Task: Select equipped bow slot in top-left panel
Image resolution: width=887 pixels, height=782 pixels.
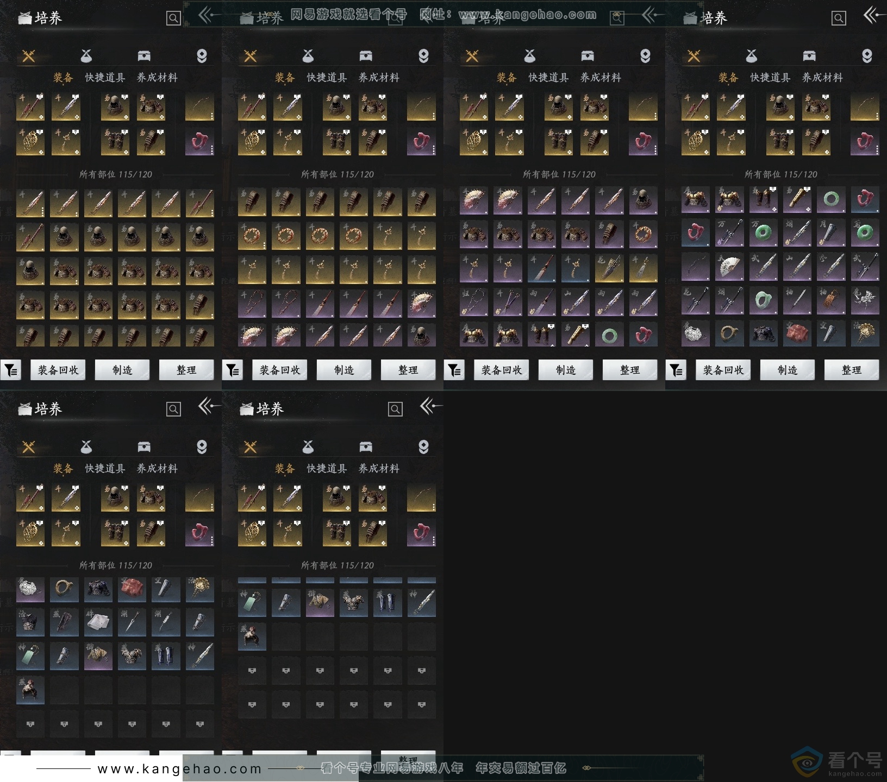Action: (199, 107)
